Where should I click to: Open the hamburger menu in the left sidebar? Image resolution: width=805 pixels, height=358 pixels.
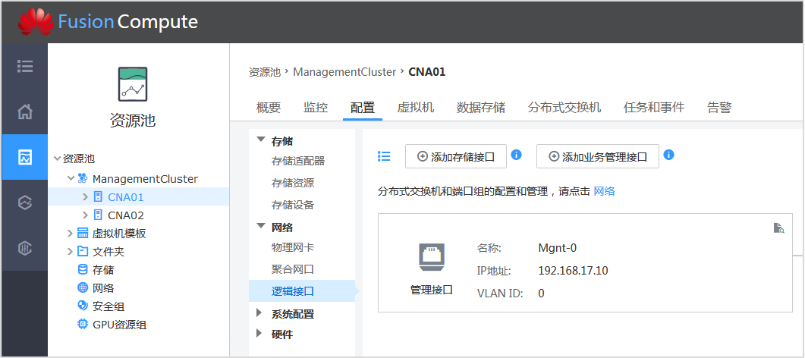click(24, 66)
